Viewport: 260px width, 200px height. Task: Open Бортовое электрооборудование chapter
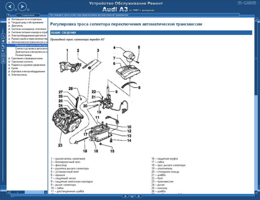point(28,72)
